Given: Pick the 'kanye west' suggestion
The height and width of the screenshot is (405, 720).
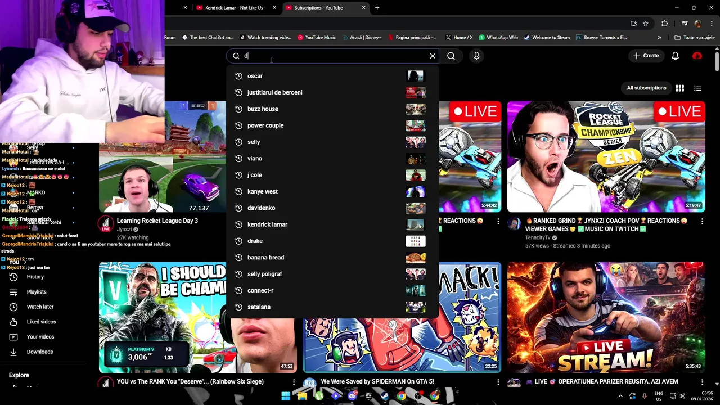Looking at the screenshot, I should tap(332, 191).
